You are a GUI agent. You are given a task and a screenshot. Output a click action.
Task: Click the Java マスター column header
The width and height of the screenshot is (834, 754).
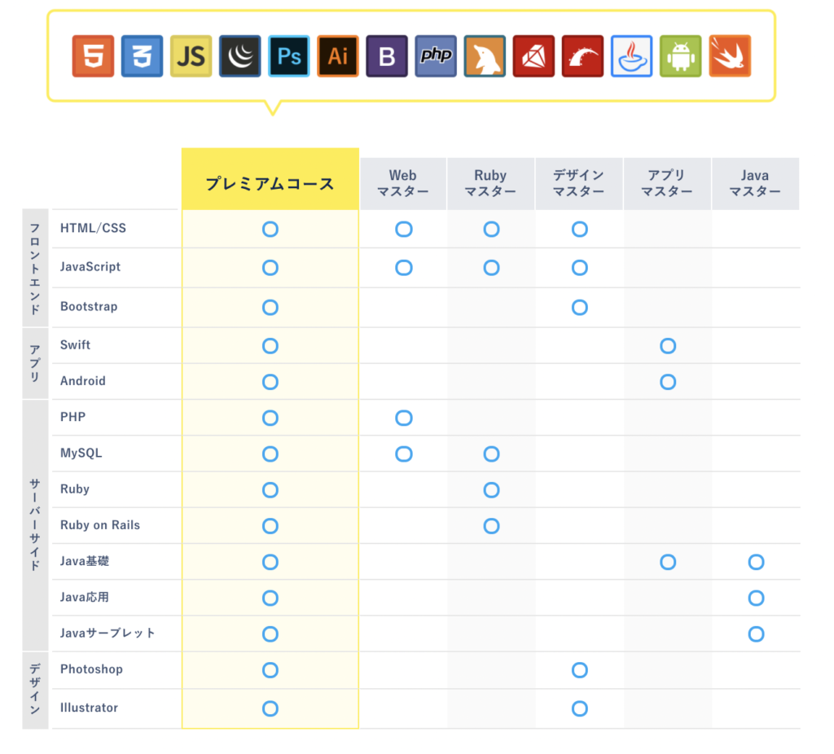[755, 183]
